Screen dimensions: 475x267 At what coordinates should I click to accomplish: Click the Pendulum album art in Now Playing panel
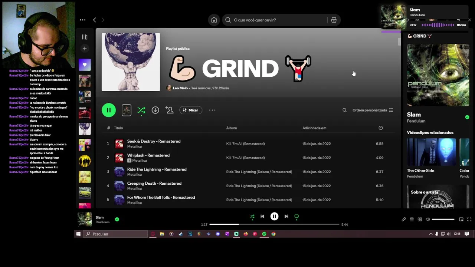438,75
